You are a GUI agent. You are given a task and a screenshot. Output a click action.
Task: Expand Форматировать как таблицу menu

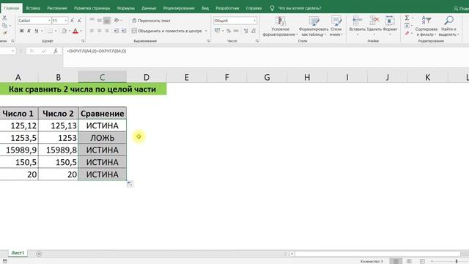pos(314,26)
